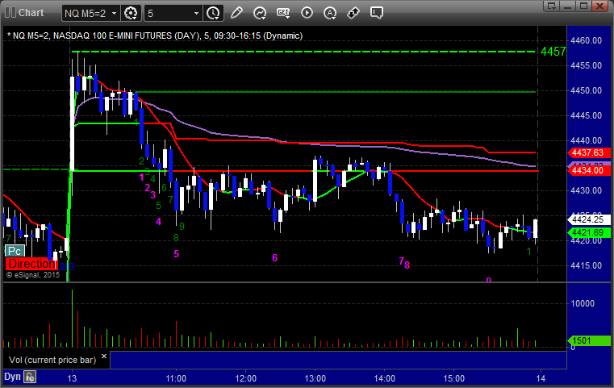Select the pencil drawing tool

pyautogui.click(x=236, y=13)
